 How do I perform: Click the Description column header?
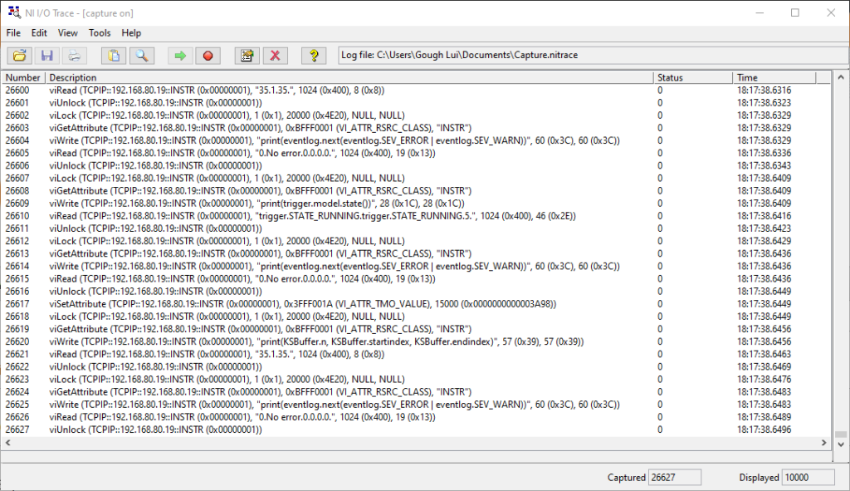tap(349, 77)
